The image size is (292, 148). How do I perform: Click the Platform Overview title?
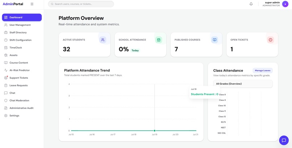coord(81,18)
